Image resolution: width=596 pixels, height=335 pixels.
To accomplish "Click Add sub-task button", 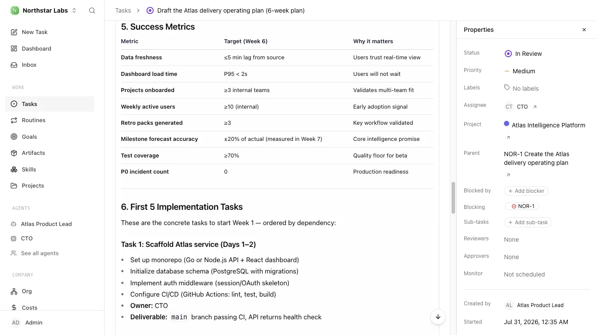I will pyautogui.click(x=528, y=222).
